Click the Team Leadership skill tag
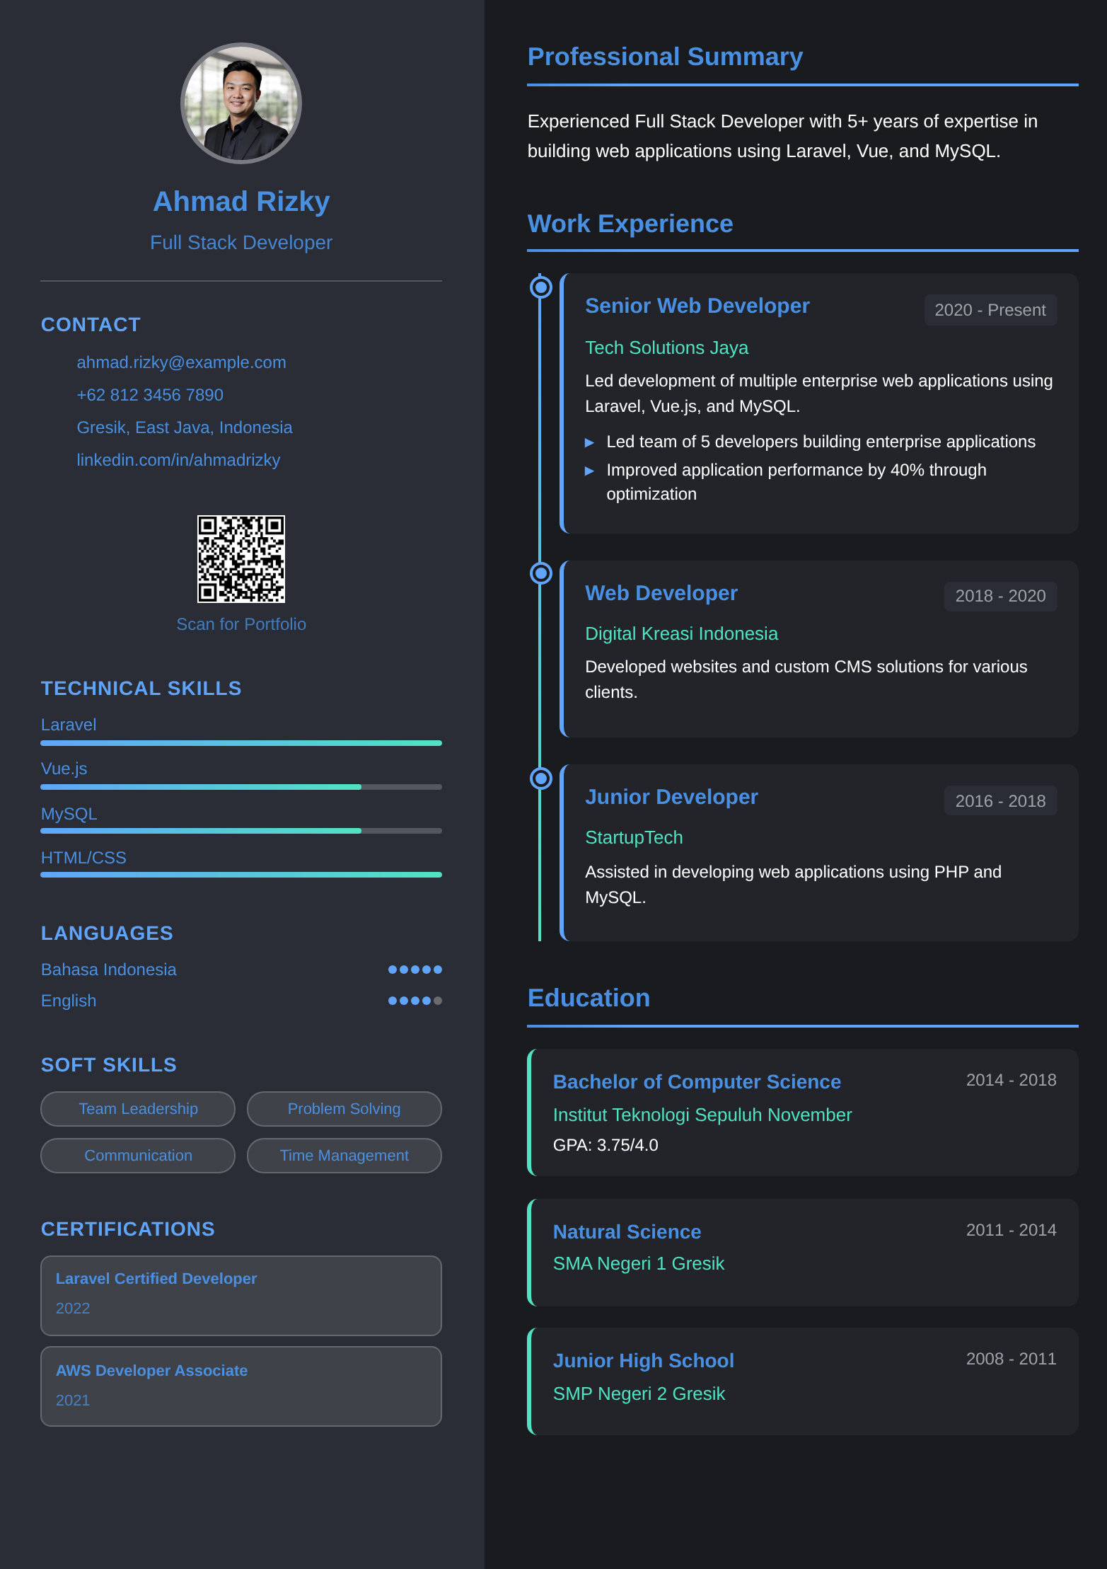The height and width of the screenshot is (1569, 1107). tap(138, 1109)
